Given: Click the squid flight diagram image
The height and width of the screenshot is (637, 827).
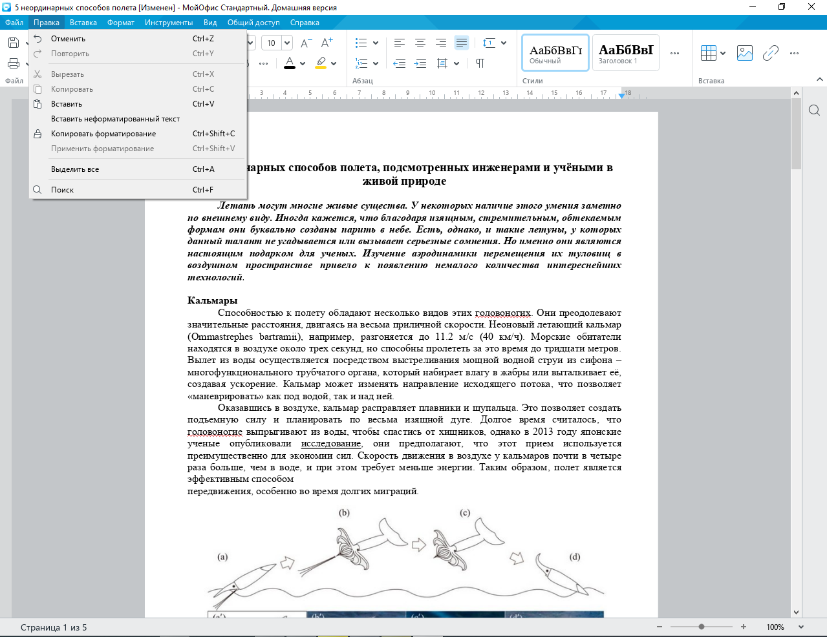Looking at the screenshot, I should (405, 562).
